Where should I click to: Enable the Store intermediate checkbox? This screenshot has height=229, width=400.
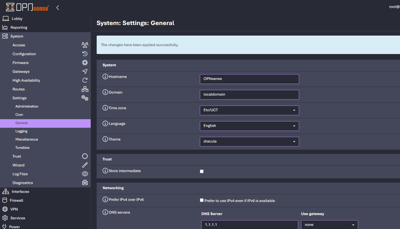tap(202, 171)
